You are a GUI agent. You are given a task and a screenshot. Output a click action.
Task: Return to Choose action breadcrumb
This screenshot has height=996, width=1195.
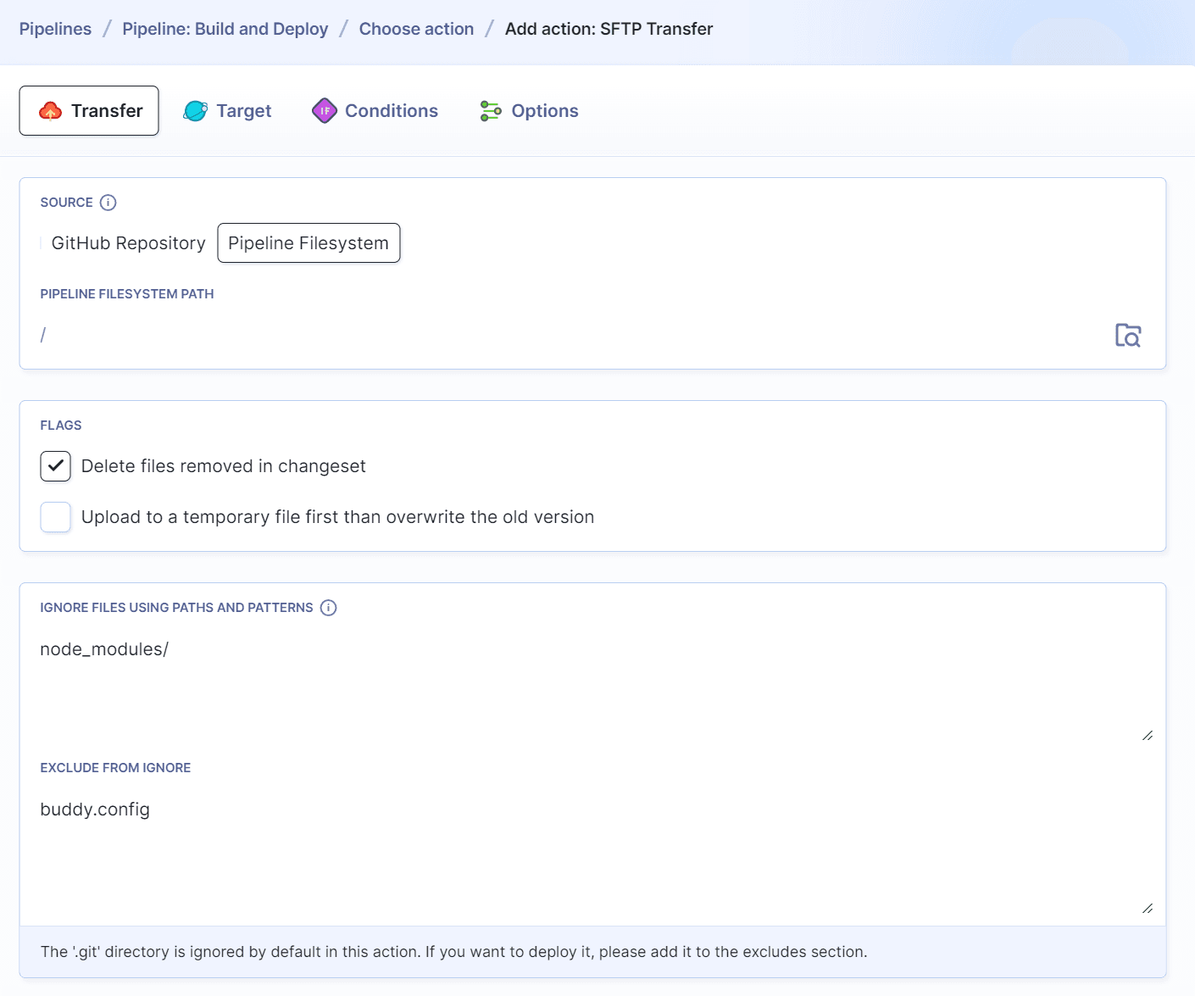tap(416, 29)
